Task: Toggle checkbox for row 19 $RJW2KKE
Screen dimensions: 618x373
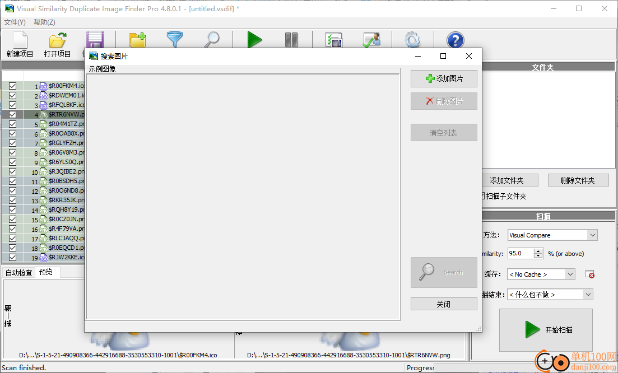Action: (x=13, y=257)
